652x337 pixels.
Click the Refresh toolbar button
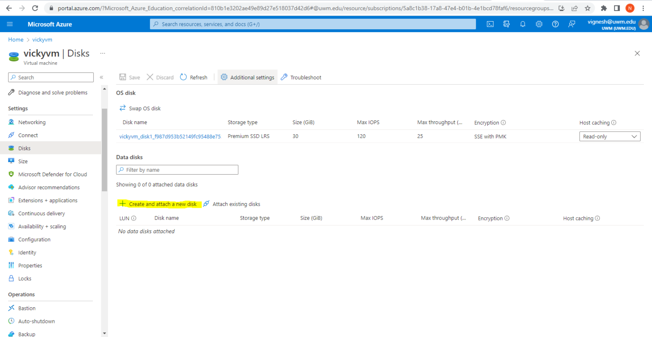pyautogui.click(x=194, y=77)
